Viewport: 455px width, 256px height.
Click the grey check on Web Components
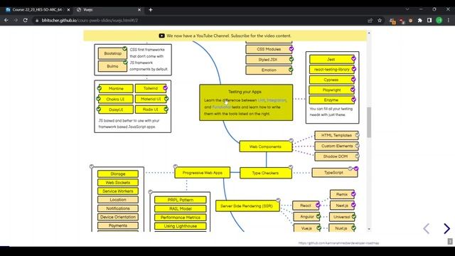point(291,141)
